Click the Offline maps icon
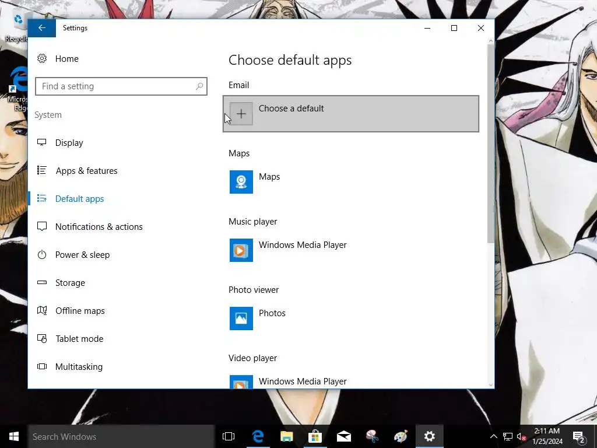 (42, 310)
